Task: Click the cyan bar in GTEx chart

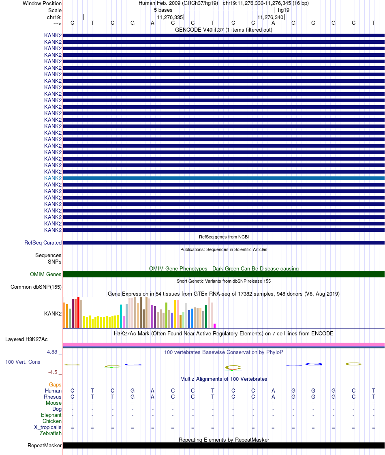Action: click(x=121, y=316)
